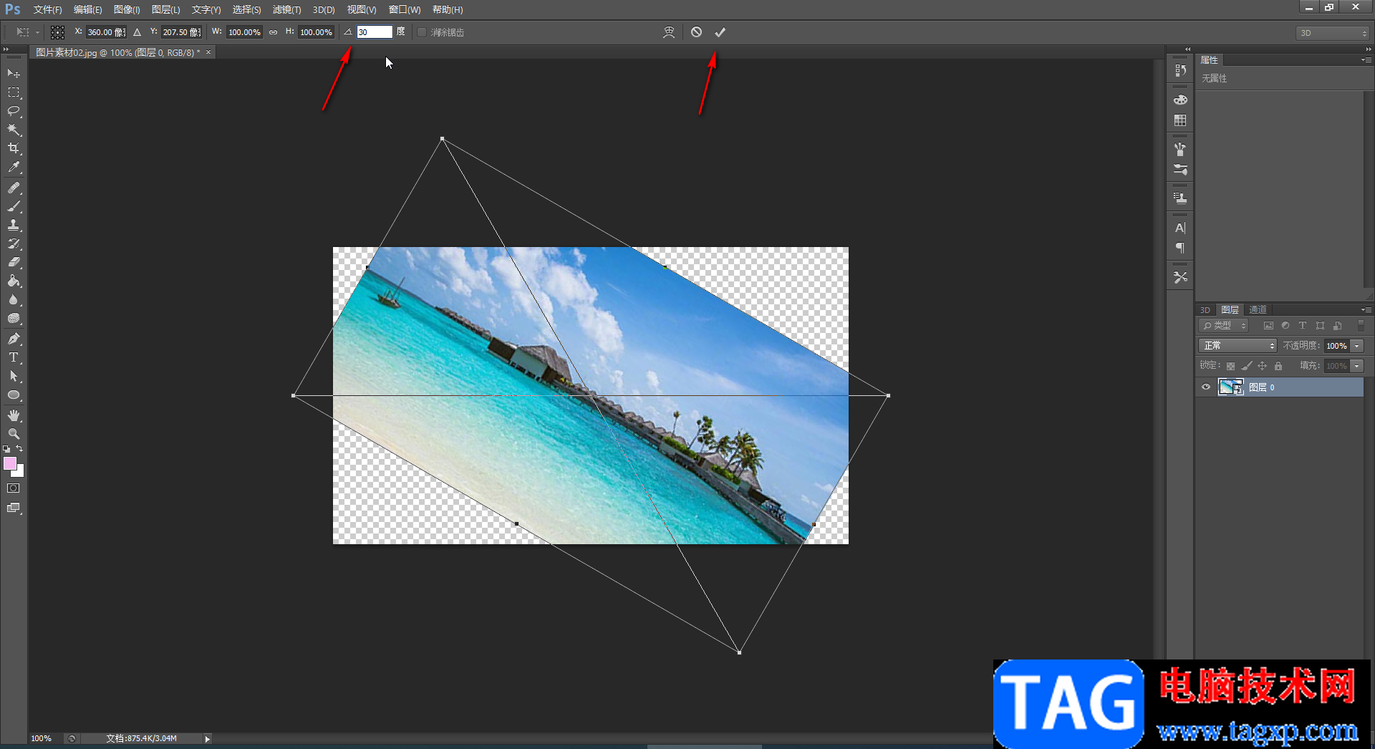Viewport: 1375px width, 749px height.
Task: Commit the transform with the checkmark
Action: 720,32
